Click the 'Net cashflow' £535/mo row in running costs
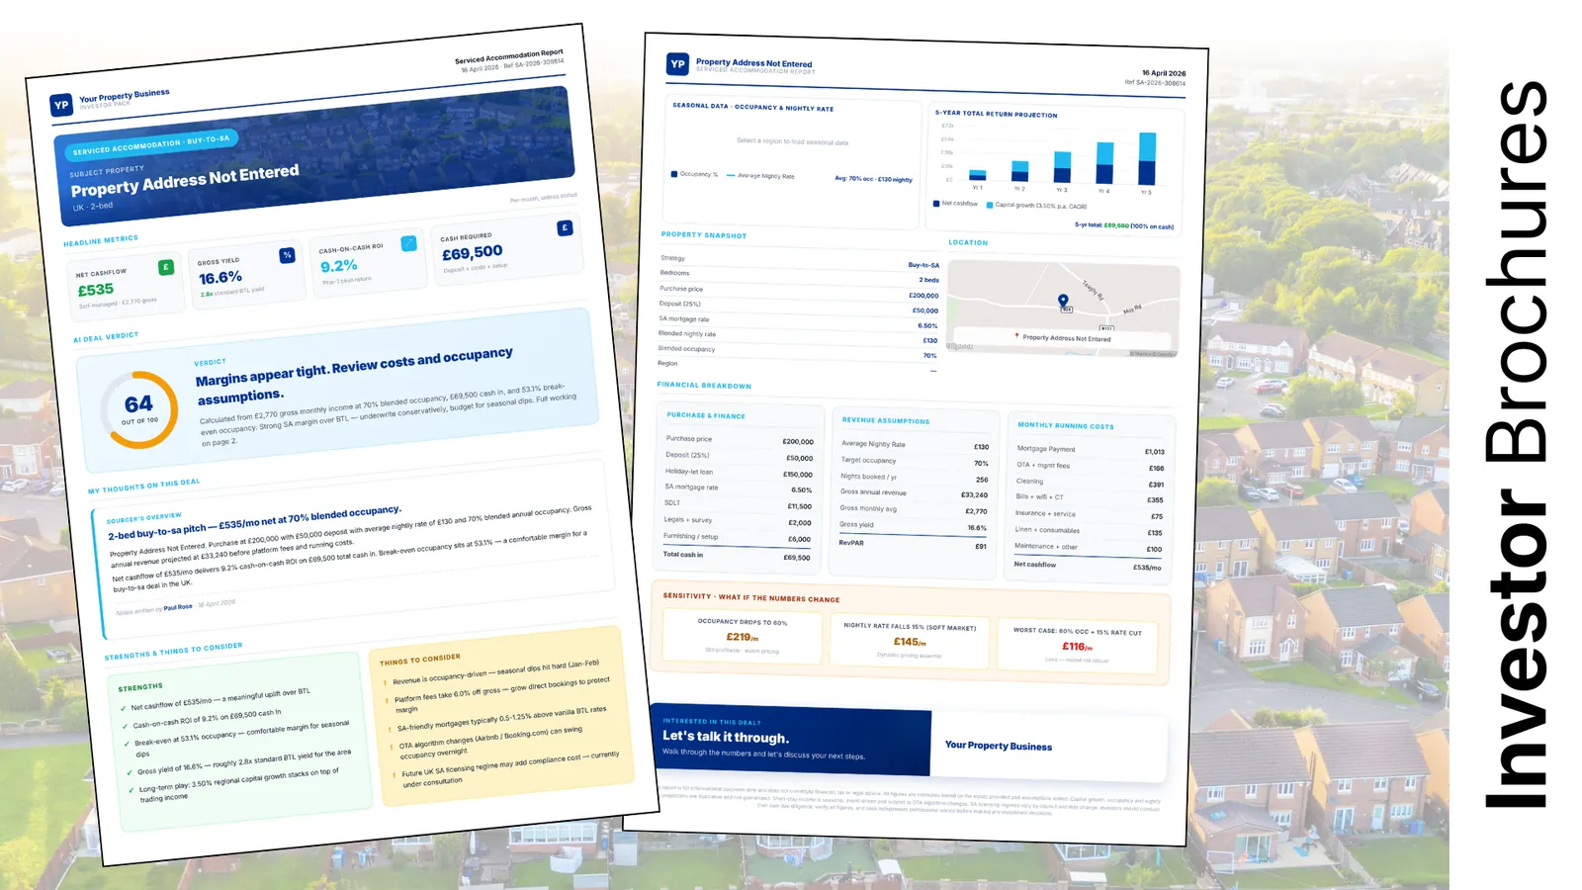Image resolution: width=1582 pixels, height=890 pixels. point(1088,566)
